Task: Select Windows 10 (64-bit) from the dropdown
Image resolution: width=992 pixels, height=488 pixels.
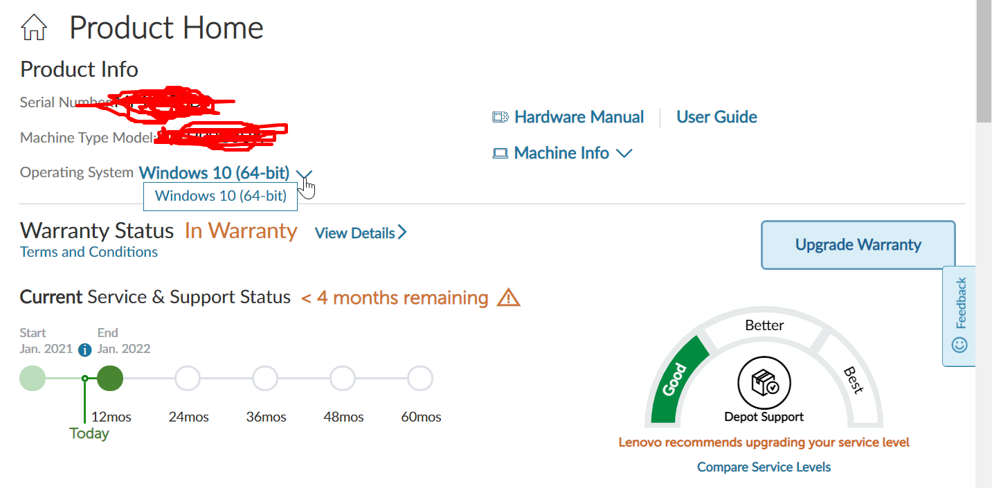Action: (220, 196)
